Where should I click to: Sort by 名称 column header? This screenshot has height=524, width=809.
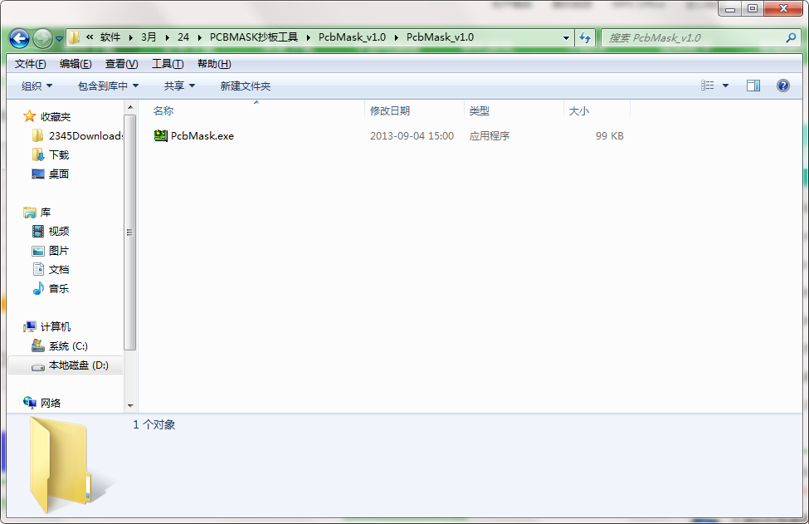(x=163, y=111)
